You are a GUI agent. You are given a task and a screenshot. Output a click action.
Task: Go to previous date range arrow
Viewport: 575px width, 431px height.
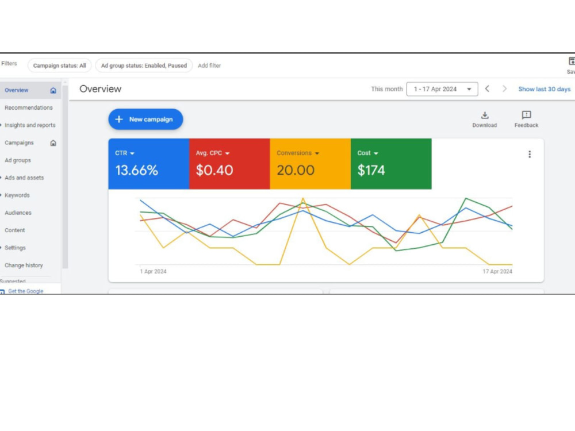click(x=487, y=88)
